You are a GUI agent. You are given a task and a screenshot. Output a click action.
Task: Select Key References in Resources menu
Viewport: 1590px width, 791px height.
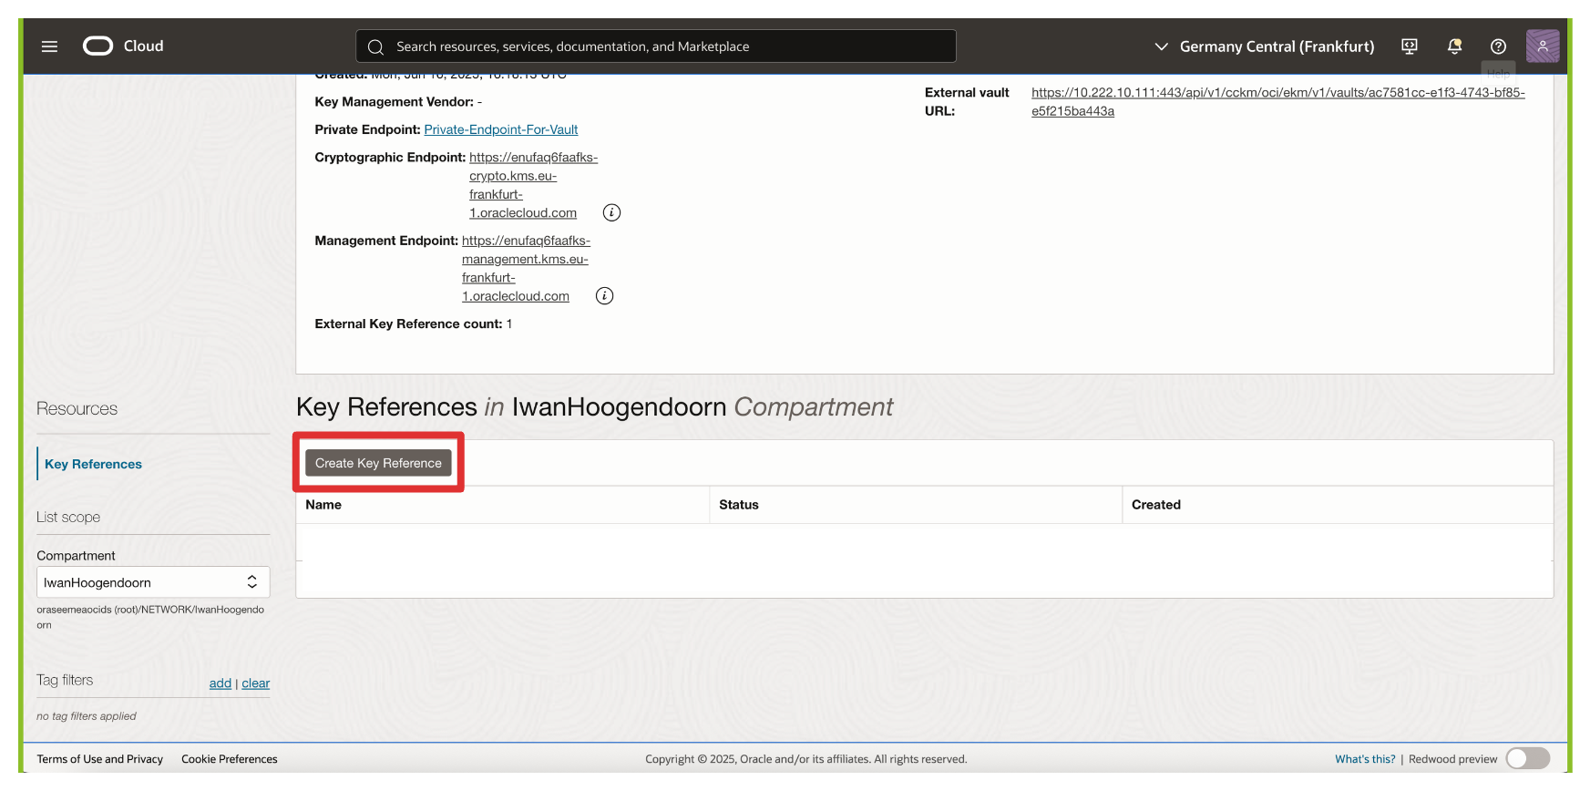(x=93, y=464)
